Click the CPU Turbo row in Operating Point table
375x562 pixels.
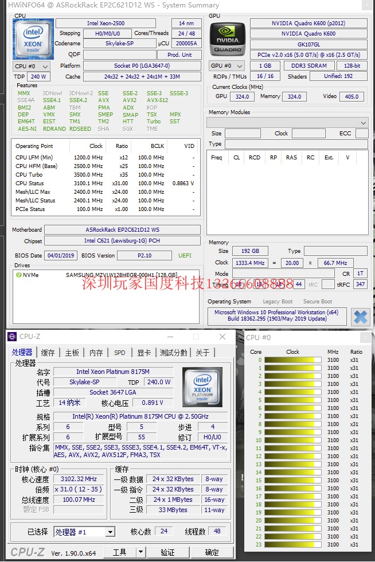(x=105, y=174)
